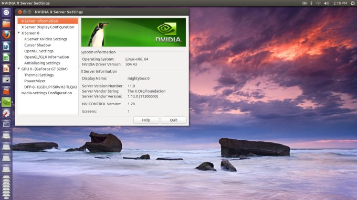The height and width of the screenshot is (200, 357).
Task: Click the Screens: label
Action: pos(89,112)
